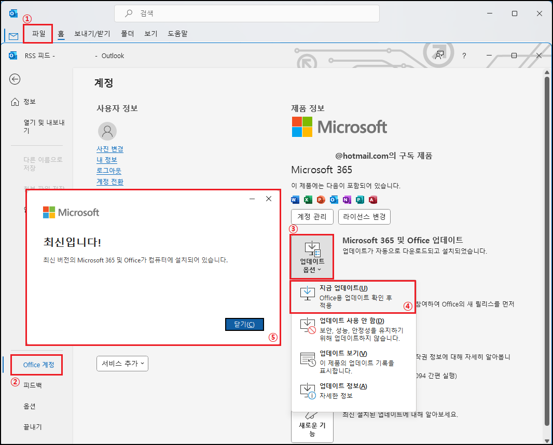Go back with the circled arrow
This screenshot has width=553, height=445.
[x=15, y=79]
